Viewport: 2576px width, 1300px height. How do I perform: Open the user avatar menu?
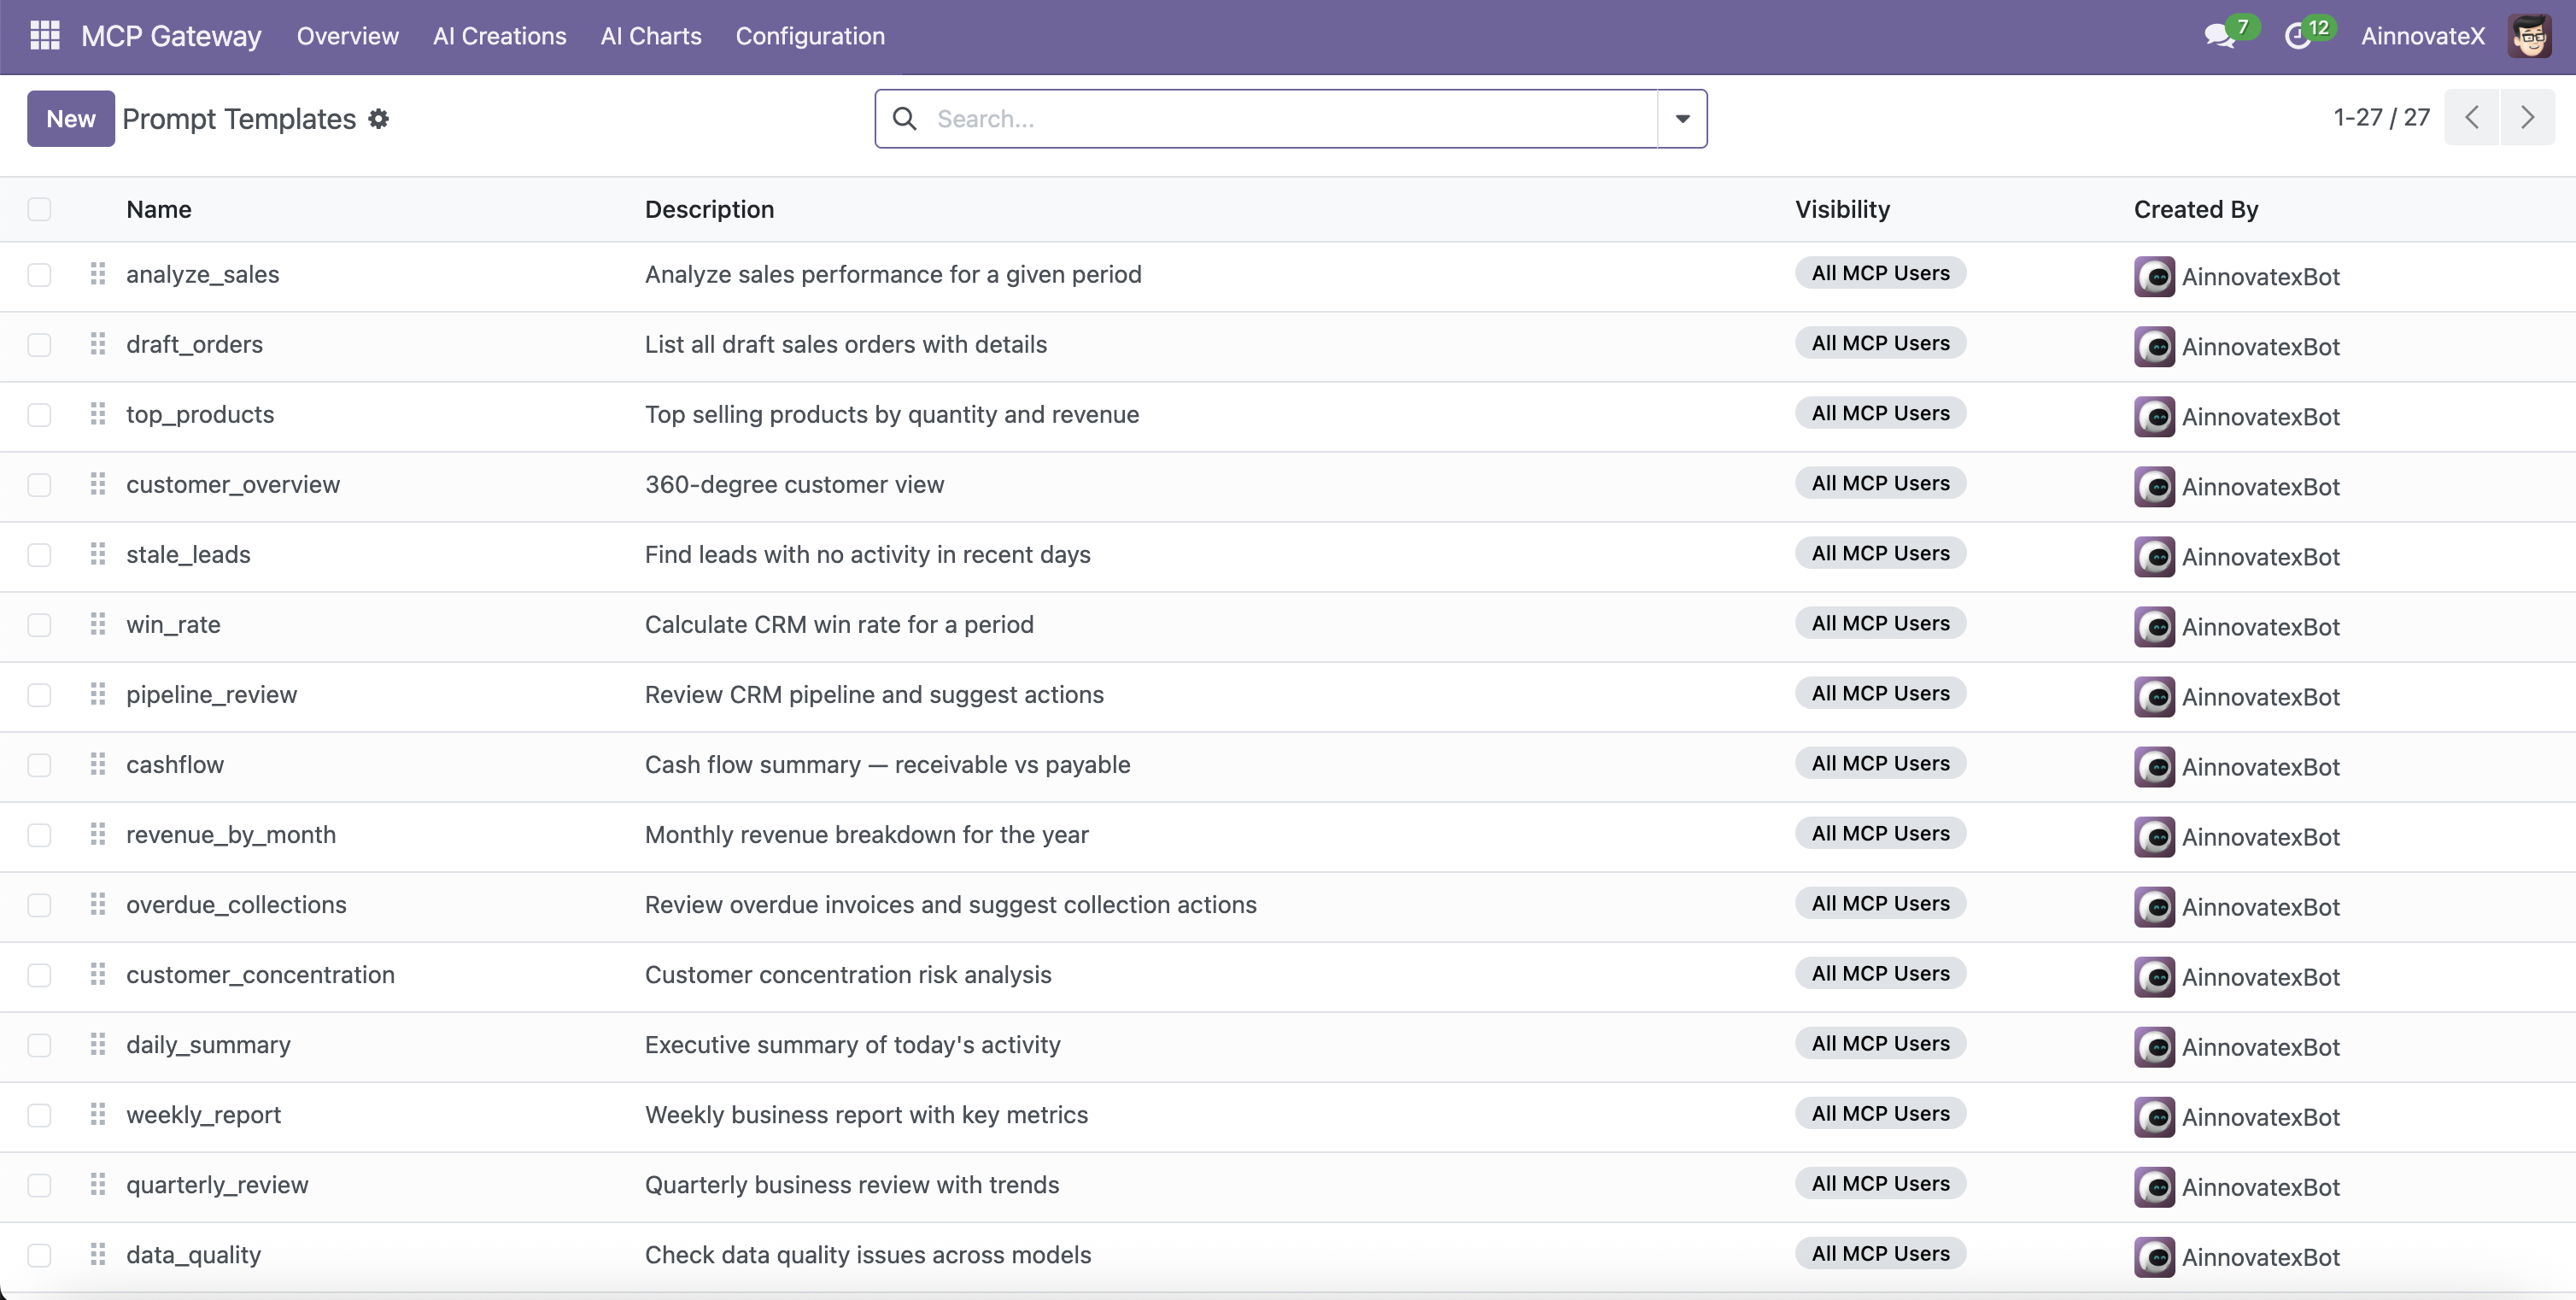pos(2530,36)
